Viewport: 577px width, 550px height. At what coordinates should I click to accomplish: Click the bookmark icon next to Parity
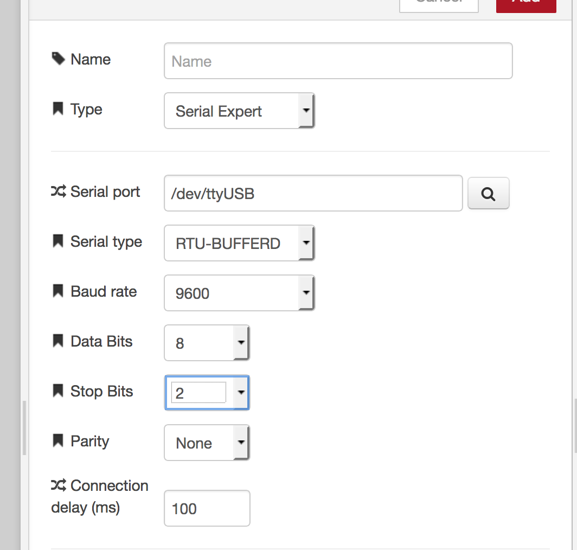(57, 440)
